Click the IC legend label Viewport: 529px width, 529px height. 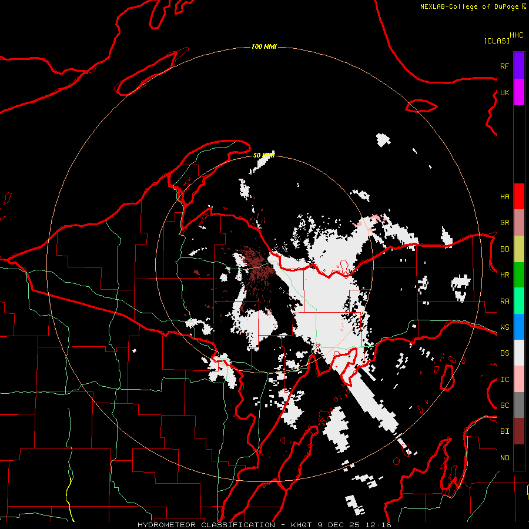click(504, 379)
